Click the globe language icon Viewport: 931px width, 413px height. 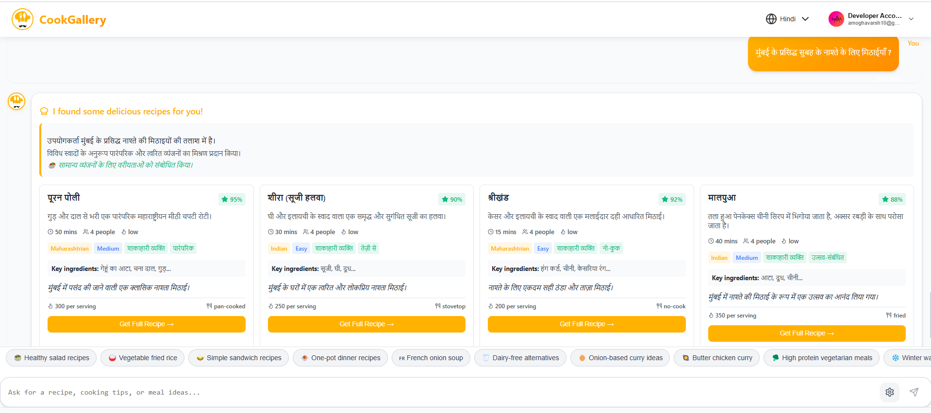click(x=771, y=19)
